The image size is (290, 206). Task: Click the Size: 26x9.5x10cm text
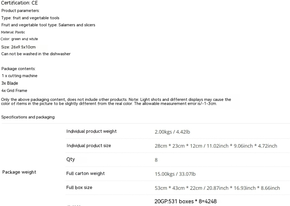tap(18, 47)
